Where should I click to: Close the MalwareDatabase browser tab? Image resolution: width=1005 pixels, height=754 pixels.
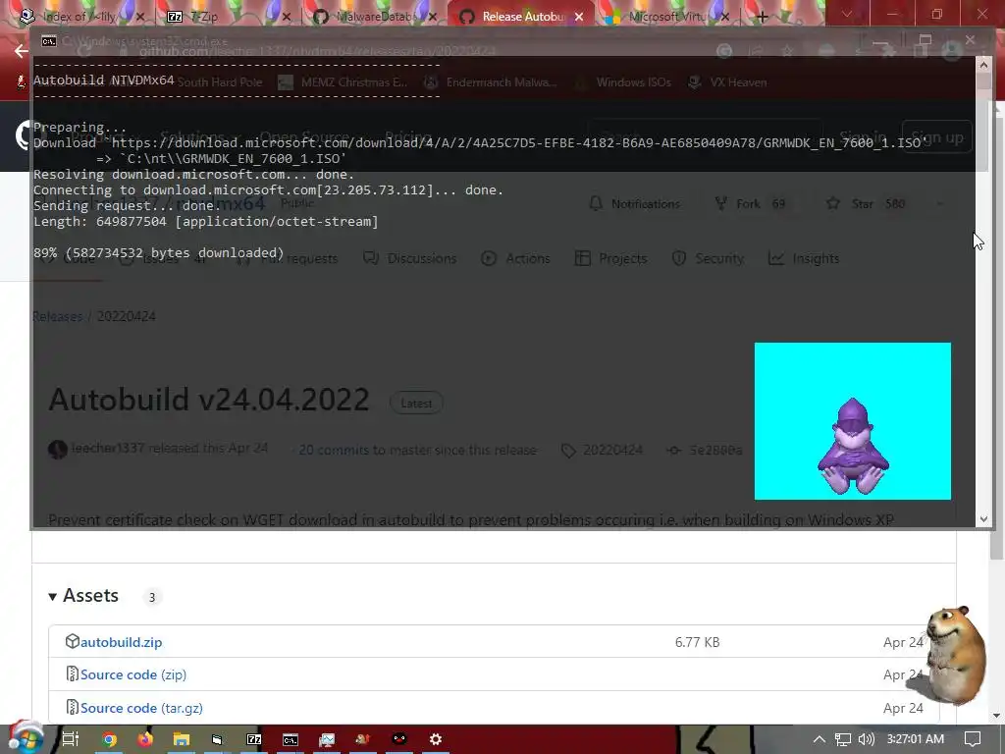(x=433, y=16)
